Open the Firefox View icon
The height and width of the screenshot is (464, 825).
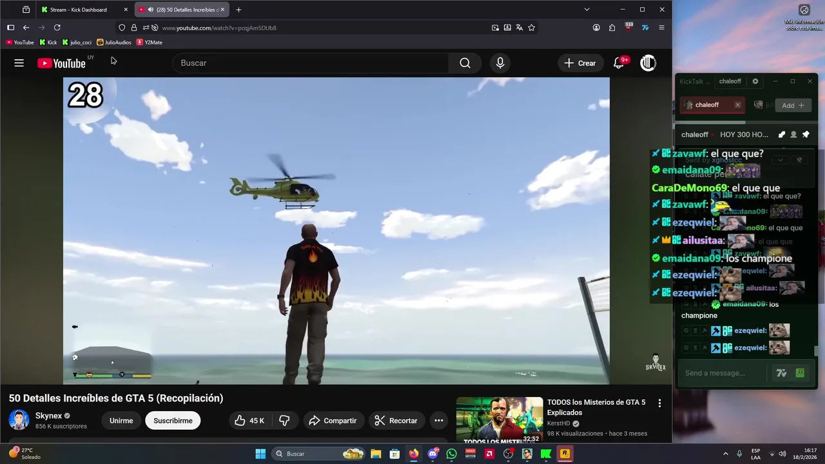click(x=26, y=10)
